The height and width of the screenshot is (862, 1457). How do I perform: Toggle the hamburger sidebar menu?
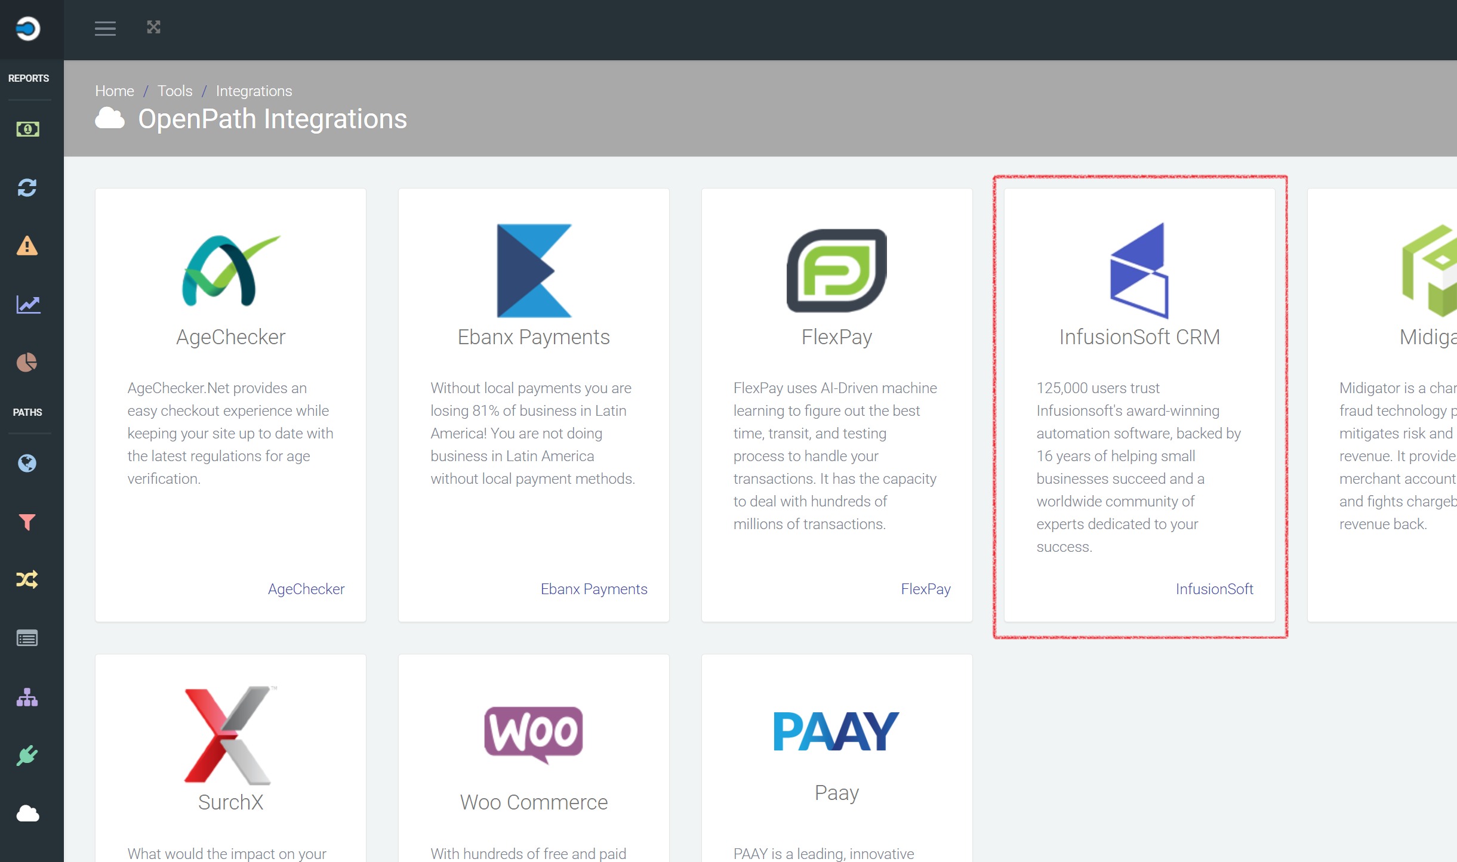105,28
